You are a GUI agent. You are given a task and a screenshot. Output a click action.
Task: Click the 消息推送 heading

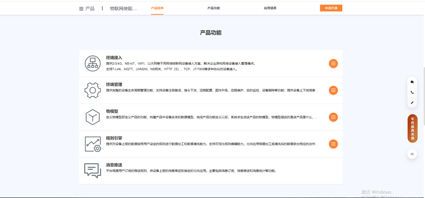tap(114, 165)
